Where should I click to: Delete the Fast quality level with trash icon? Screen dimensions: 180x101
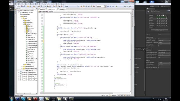167,19
